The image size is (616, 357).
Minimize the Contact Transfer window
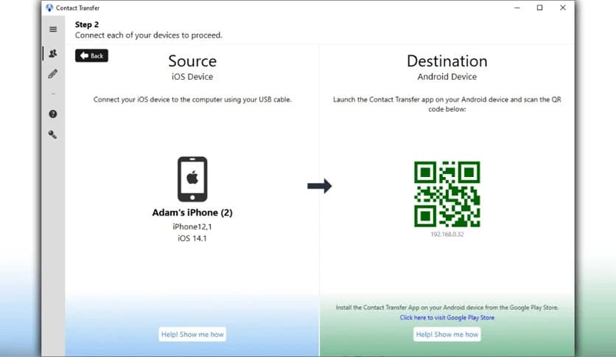[x=517, y=7]
